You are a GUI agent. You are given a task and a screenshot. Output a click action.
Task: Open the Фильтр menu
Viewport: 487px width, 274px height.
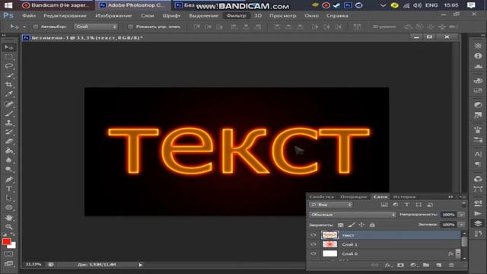coord(237,15)
